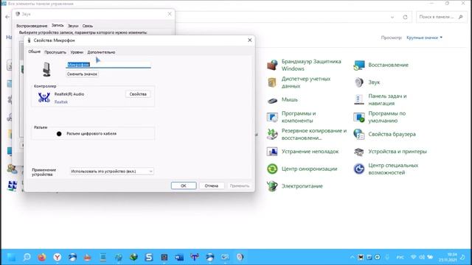Open Центр синхронизации icon
This screenshot has width=472, height=265.
point(272,169)
